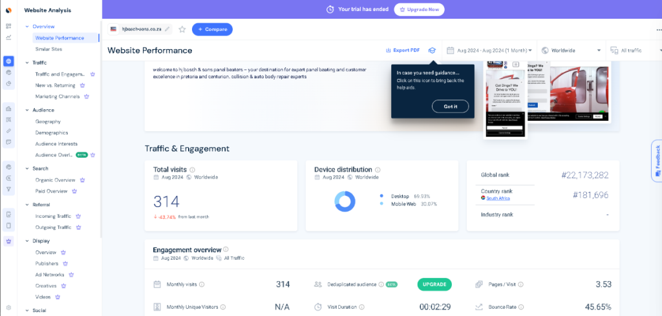Viewport: 662px width, 316px height.
Task: Click info icon beside Engagement overview
Action: click(226, 249)
